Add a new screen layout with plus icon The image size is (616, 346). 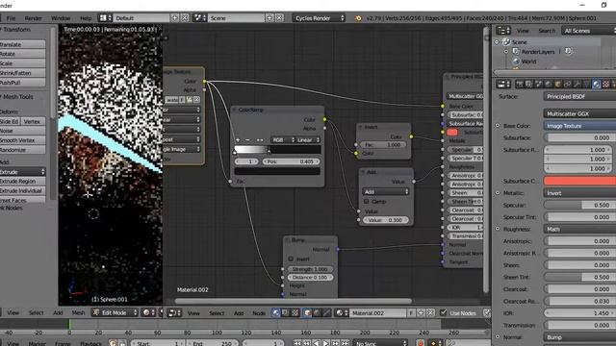point(175,18)
